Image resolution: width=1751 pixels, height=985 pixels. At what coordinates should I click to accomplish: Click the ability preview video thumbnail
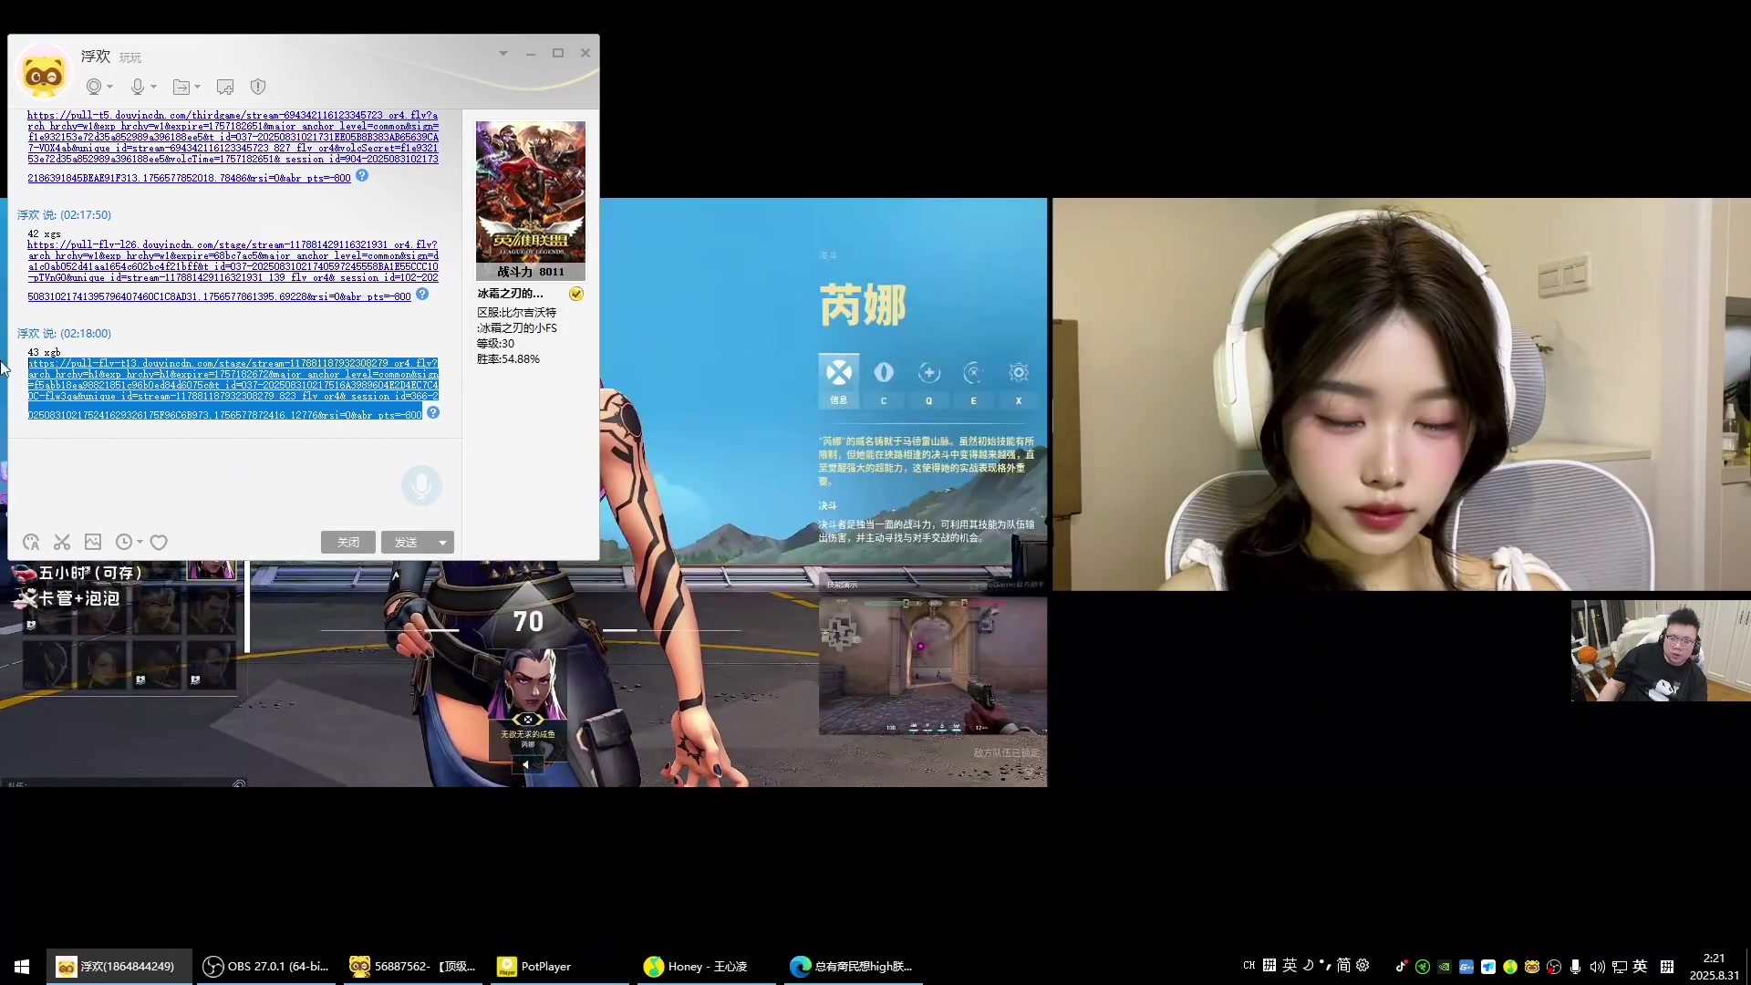pos(932,665)
